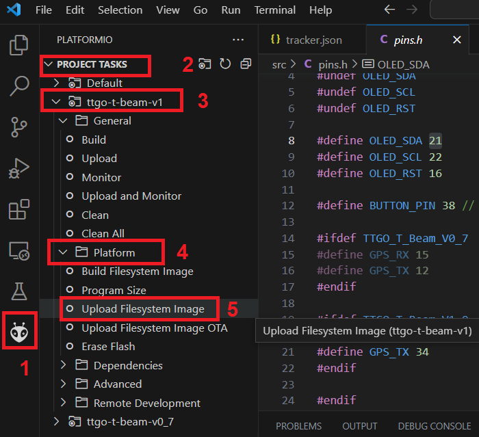Collapse the PROJECT TASKS section
Screen dimensions: 479x437
[92, 64]
